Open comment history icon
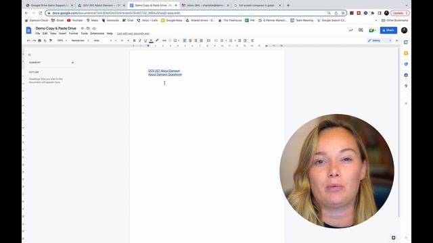The width and height of the screenshot is (433, 243). tap(361, 30)
